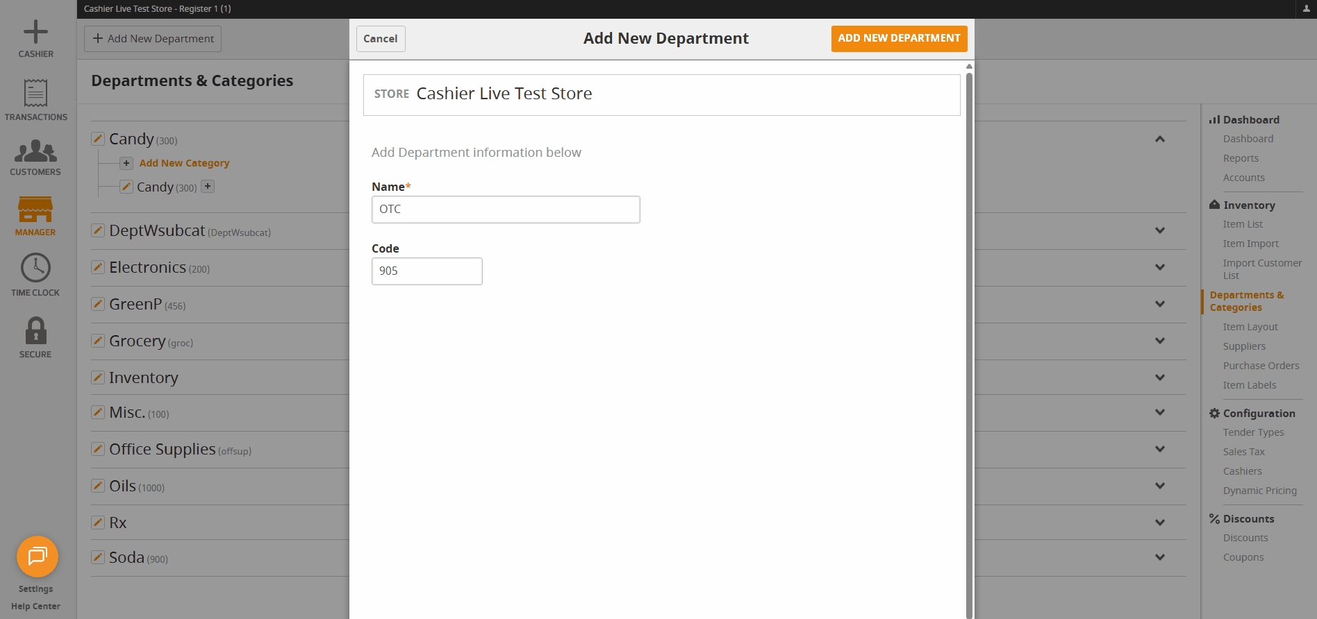Edit the DeptWsubcat department pencil icon

[x=98, y=230]
